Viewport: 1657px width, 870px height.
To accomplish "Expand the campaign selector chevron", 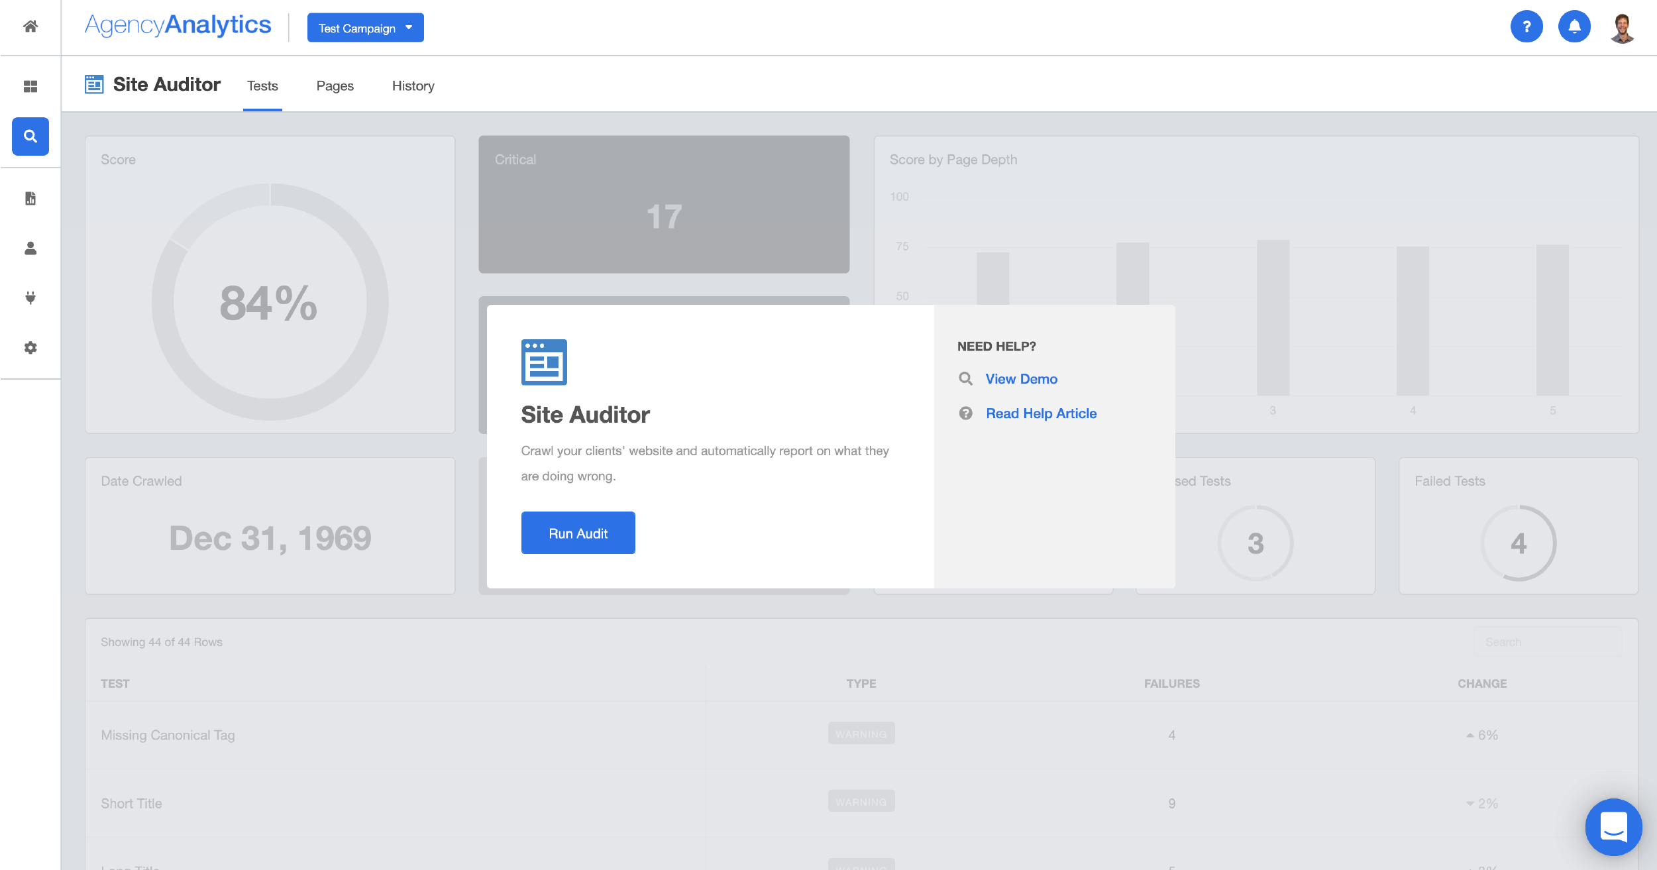I will 409,28.
